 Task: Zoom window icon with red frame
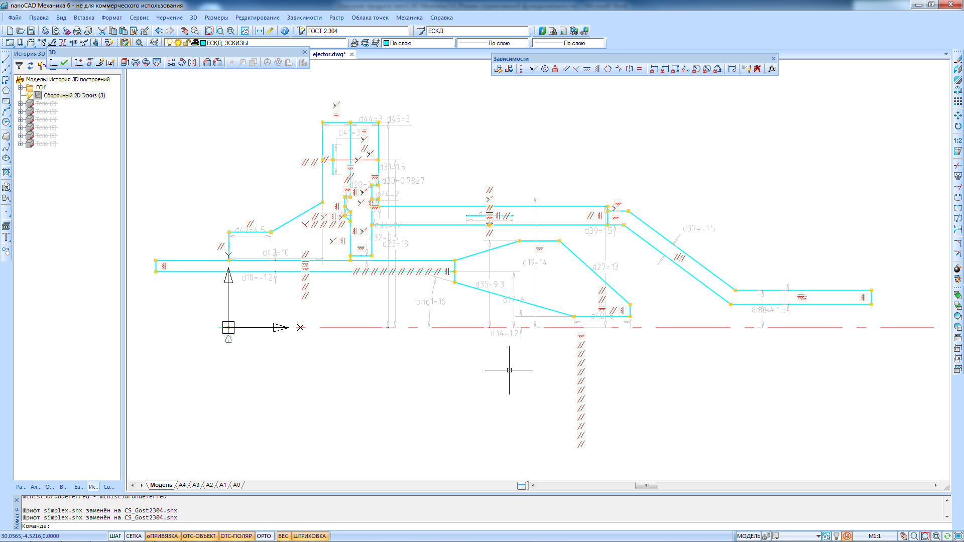coord(209,31)
